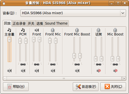The height and width of the screenshot is (94, 129).
Task: Click the Front speaker icon at top
Action: click(x=37, y=30)
